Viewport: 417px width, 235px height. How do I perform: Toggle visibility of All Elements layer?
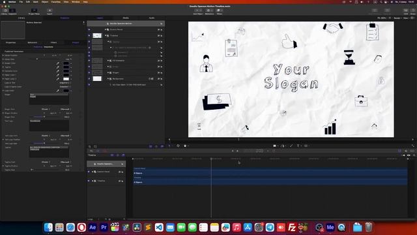(x=89, y=61)
